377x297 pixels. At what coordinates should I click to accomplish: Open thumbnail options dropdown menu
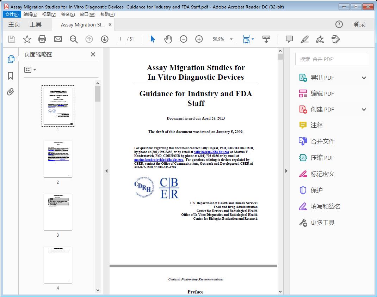click(30, 70)
